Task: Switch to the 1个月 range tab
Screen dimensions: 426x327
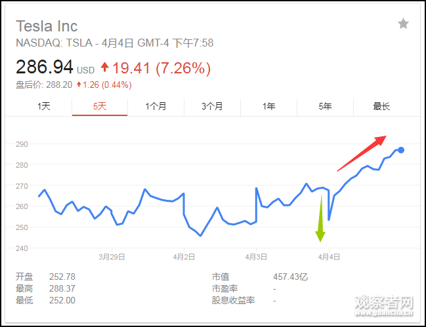Action: 156,106
